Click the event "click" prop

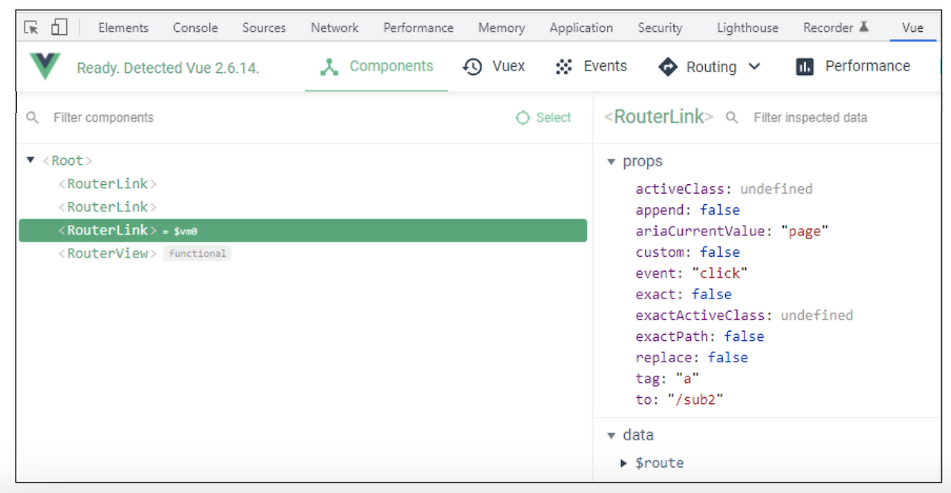pos(692,273)
